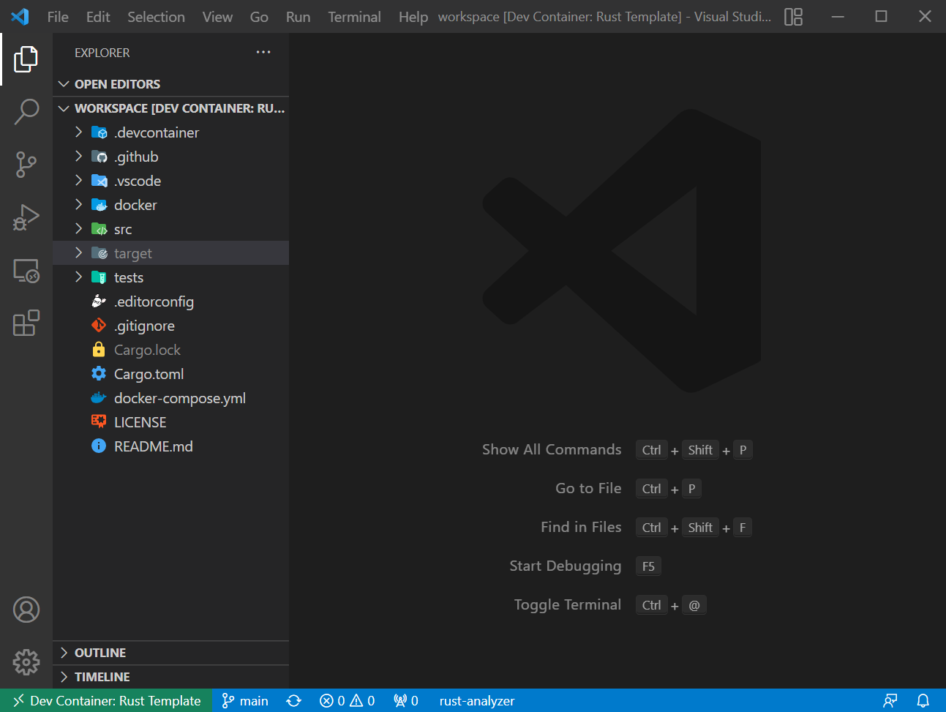
Task: Open the Remote Explorer view icon
Action: (26, 271)
